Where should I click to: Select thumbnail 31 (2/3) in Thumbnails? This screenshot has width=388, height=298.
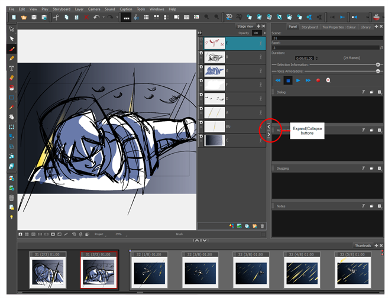[47, 270]
